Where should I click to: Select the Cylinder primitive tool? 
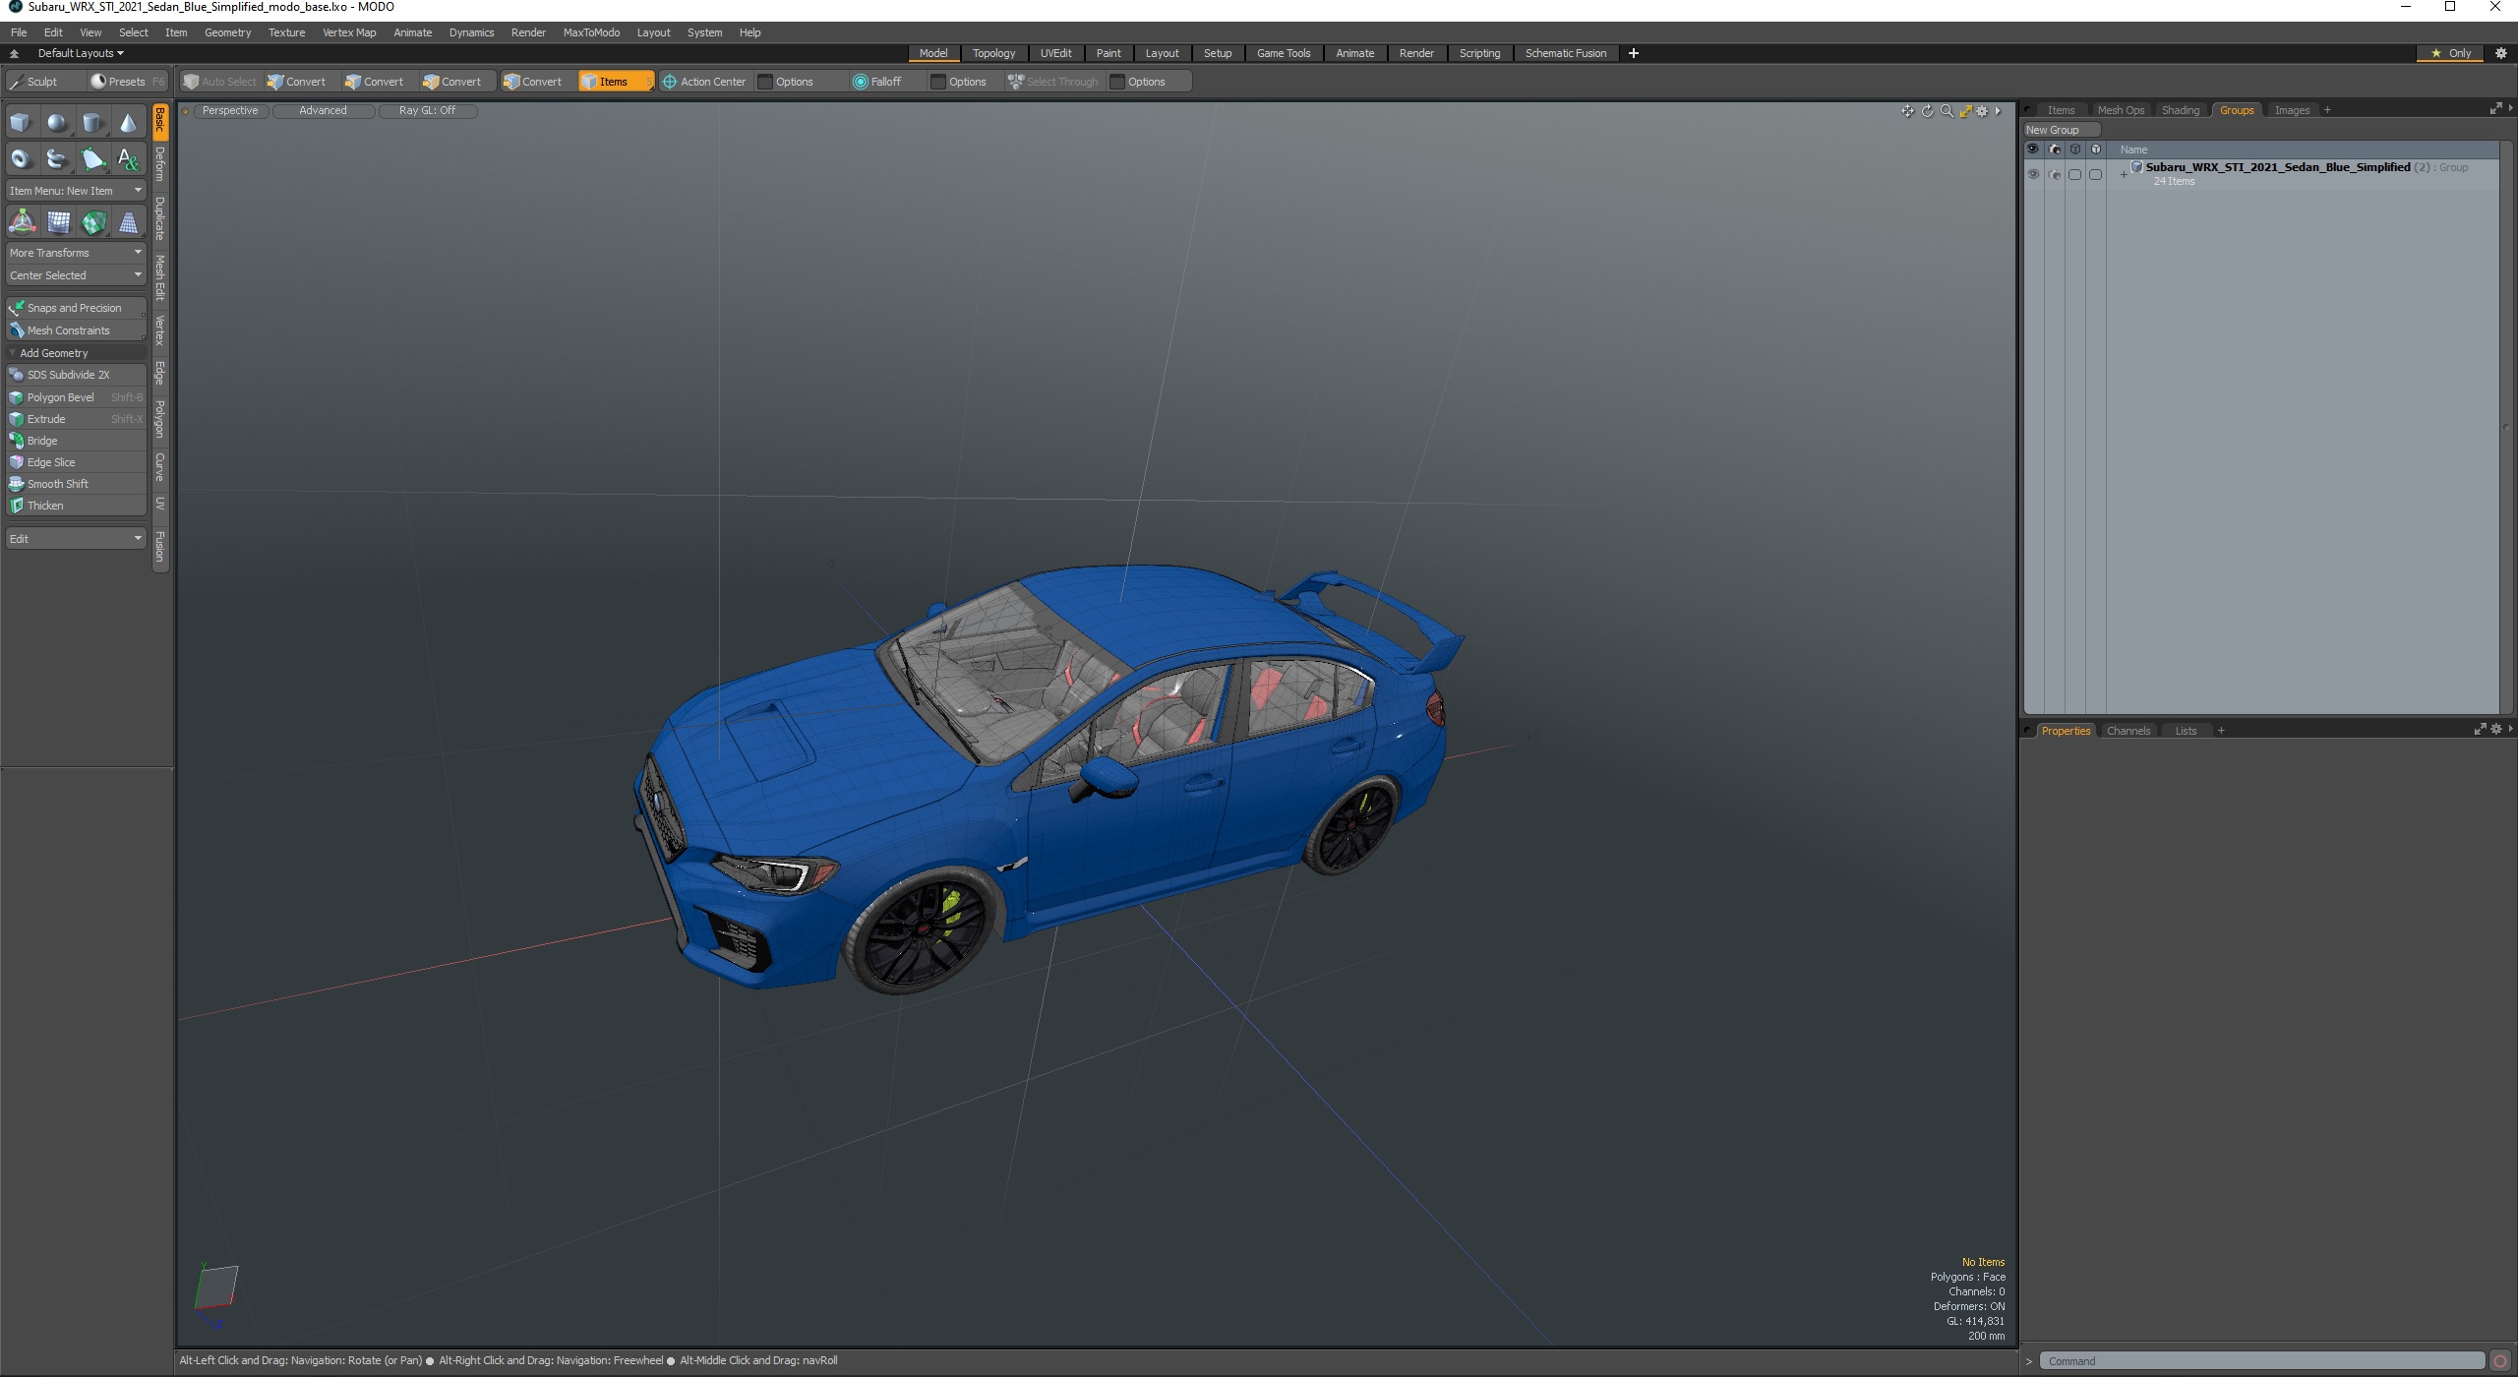pyautogui.click(x=92, y=123)
